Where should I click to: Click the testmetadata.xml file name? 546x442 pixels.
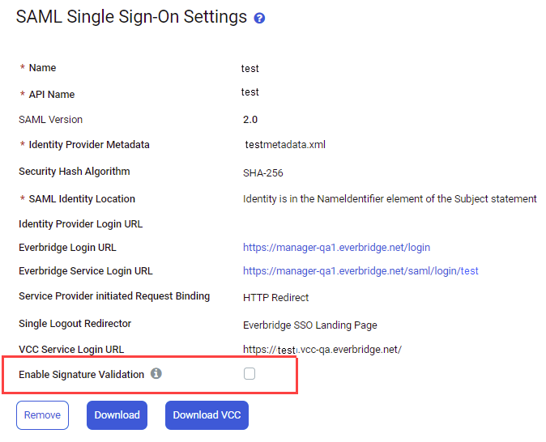(285, 144)
